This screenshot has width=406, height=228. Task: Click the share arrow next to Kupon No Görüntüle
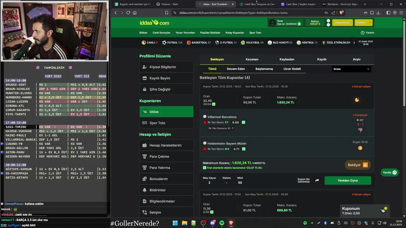pyautogui.click(x=317, y=180)
